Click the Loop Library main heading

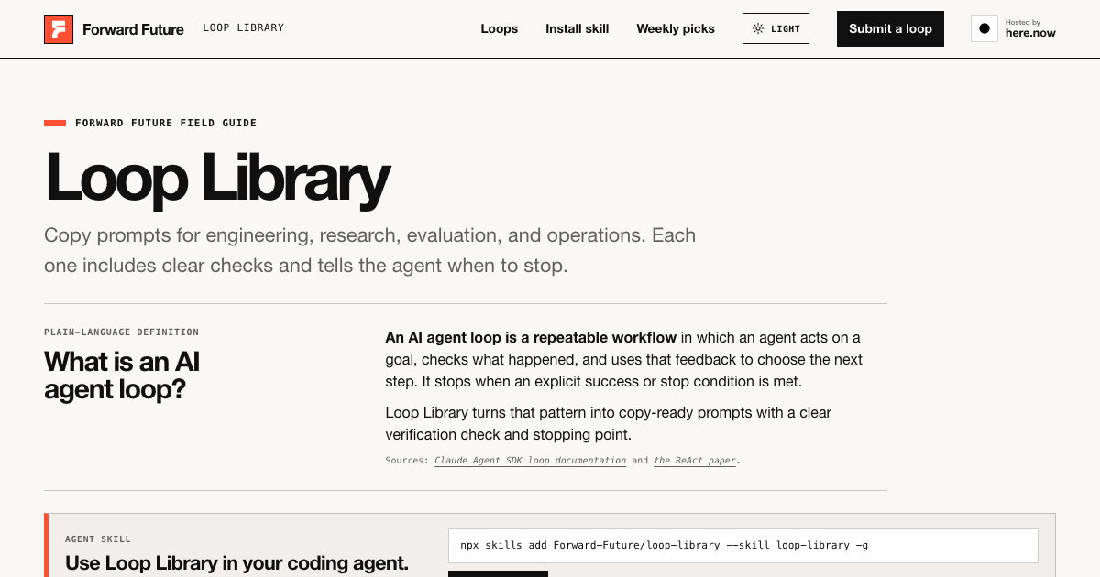(217, 178)
